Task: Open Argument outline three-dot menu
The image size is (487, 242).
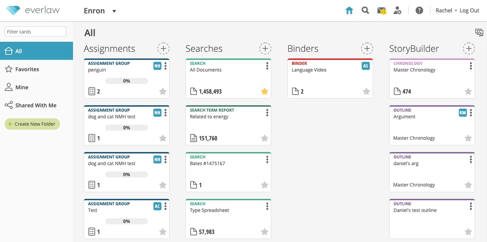Action: [x=471, y=113]
